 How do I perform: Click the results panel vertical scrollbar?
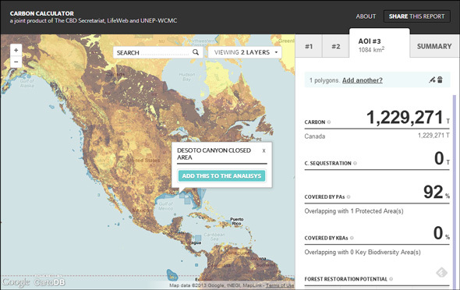tap(455, 190)
